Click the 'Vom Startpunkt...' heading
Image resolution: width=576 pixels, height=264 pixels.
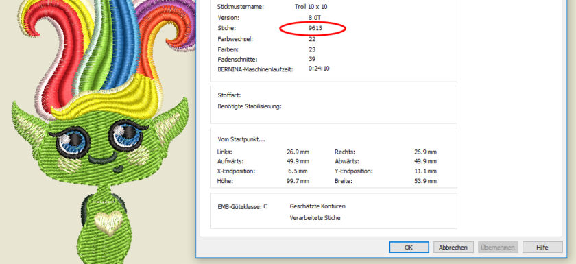point(241,139)
